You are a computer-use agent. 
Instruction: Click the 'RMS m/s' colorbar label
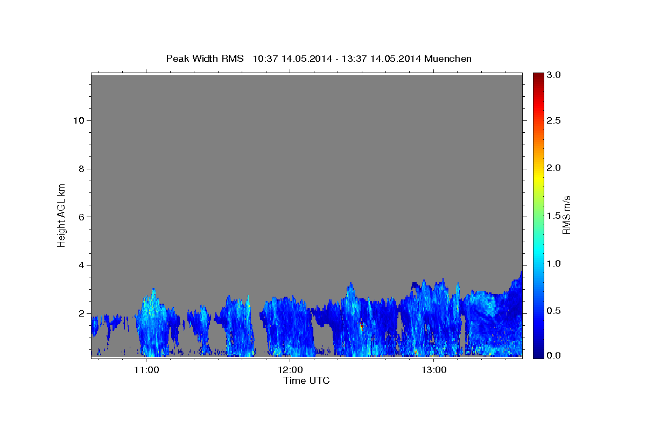[566, 216]
